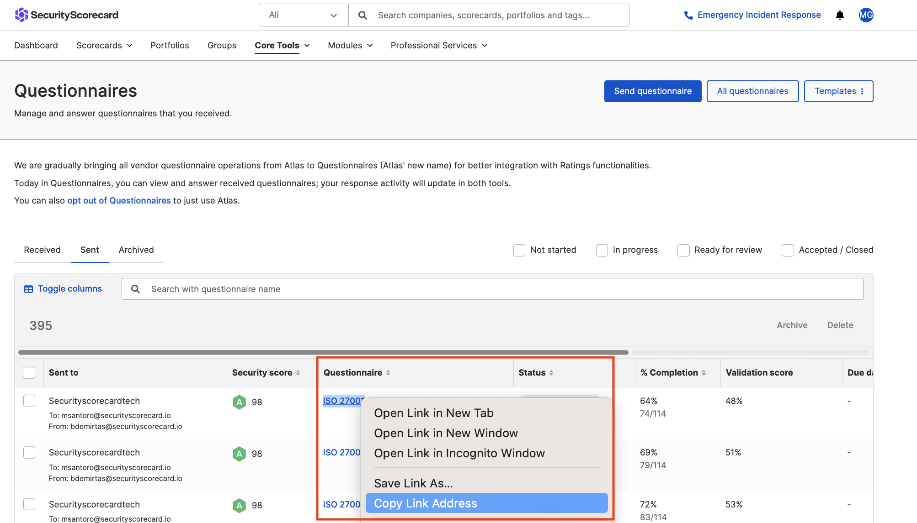The image size is (917, 523).
Task: Click the grade A badge in first row
Action: click(x=239, y=402)
